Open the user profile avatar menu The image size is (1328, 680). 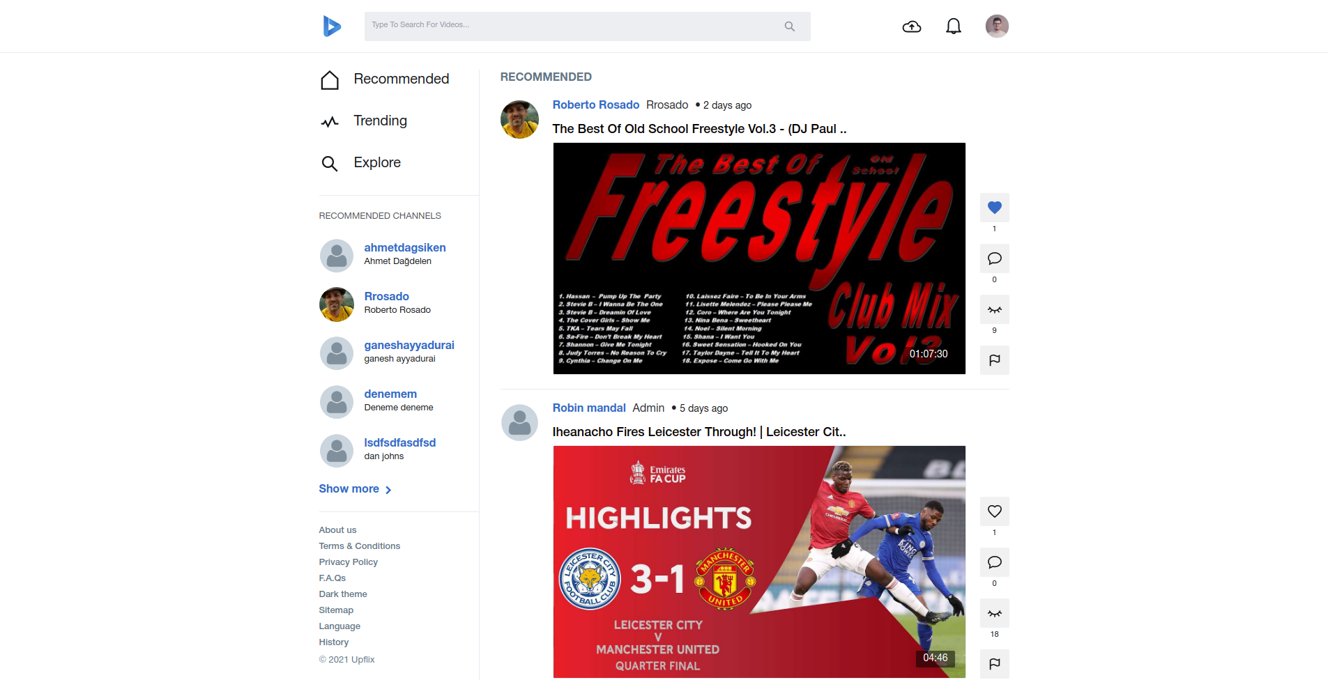coord(997,26)
